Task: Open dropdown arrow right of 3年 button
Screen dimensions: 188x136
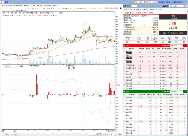Action: 117,134
